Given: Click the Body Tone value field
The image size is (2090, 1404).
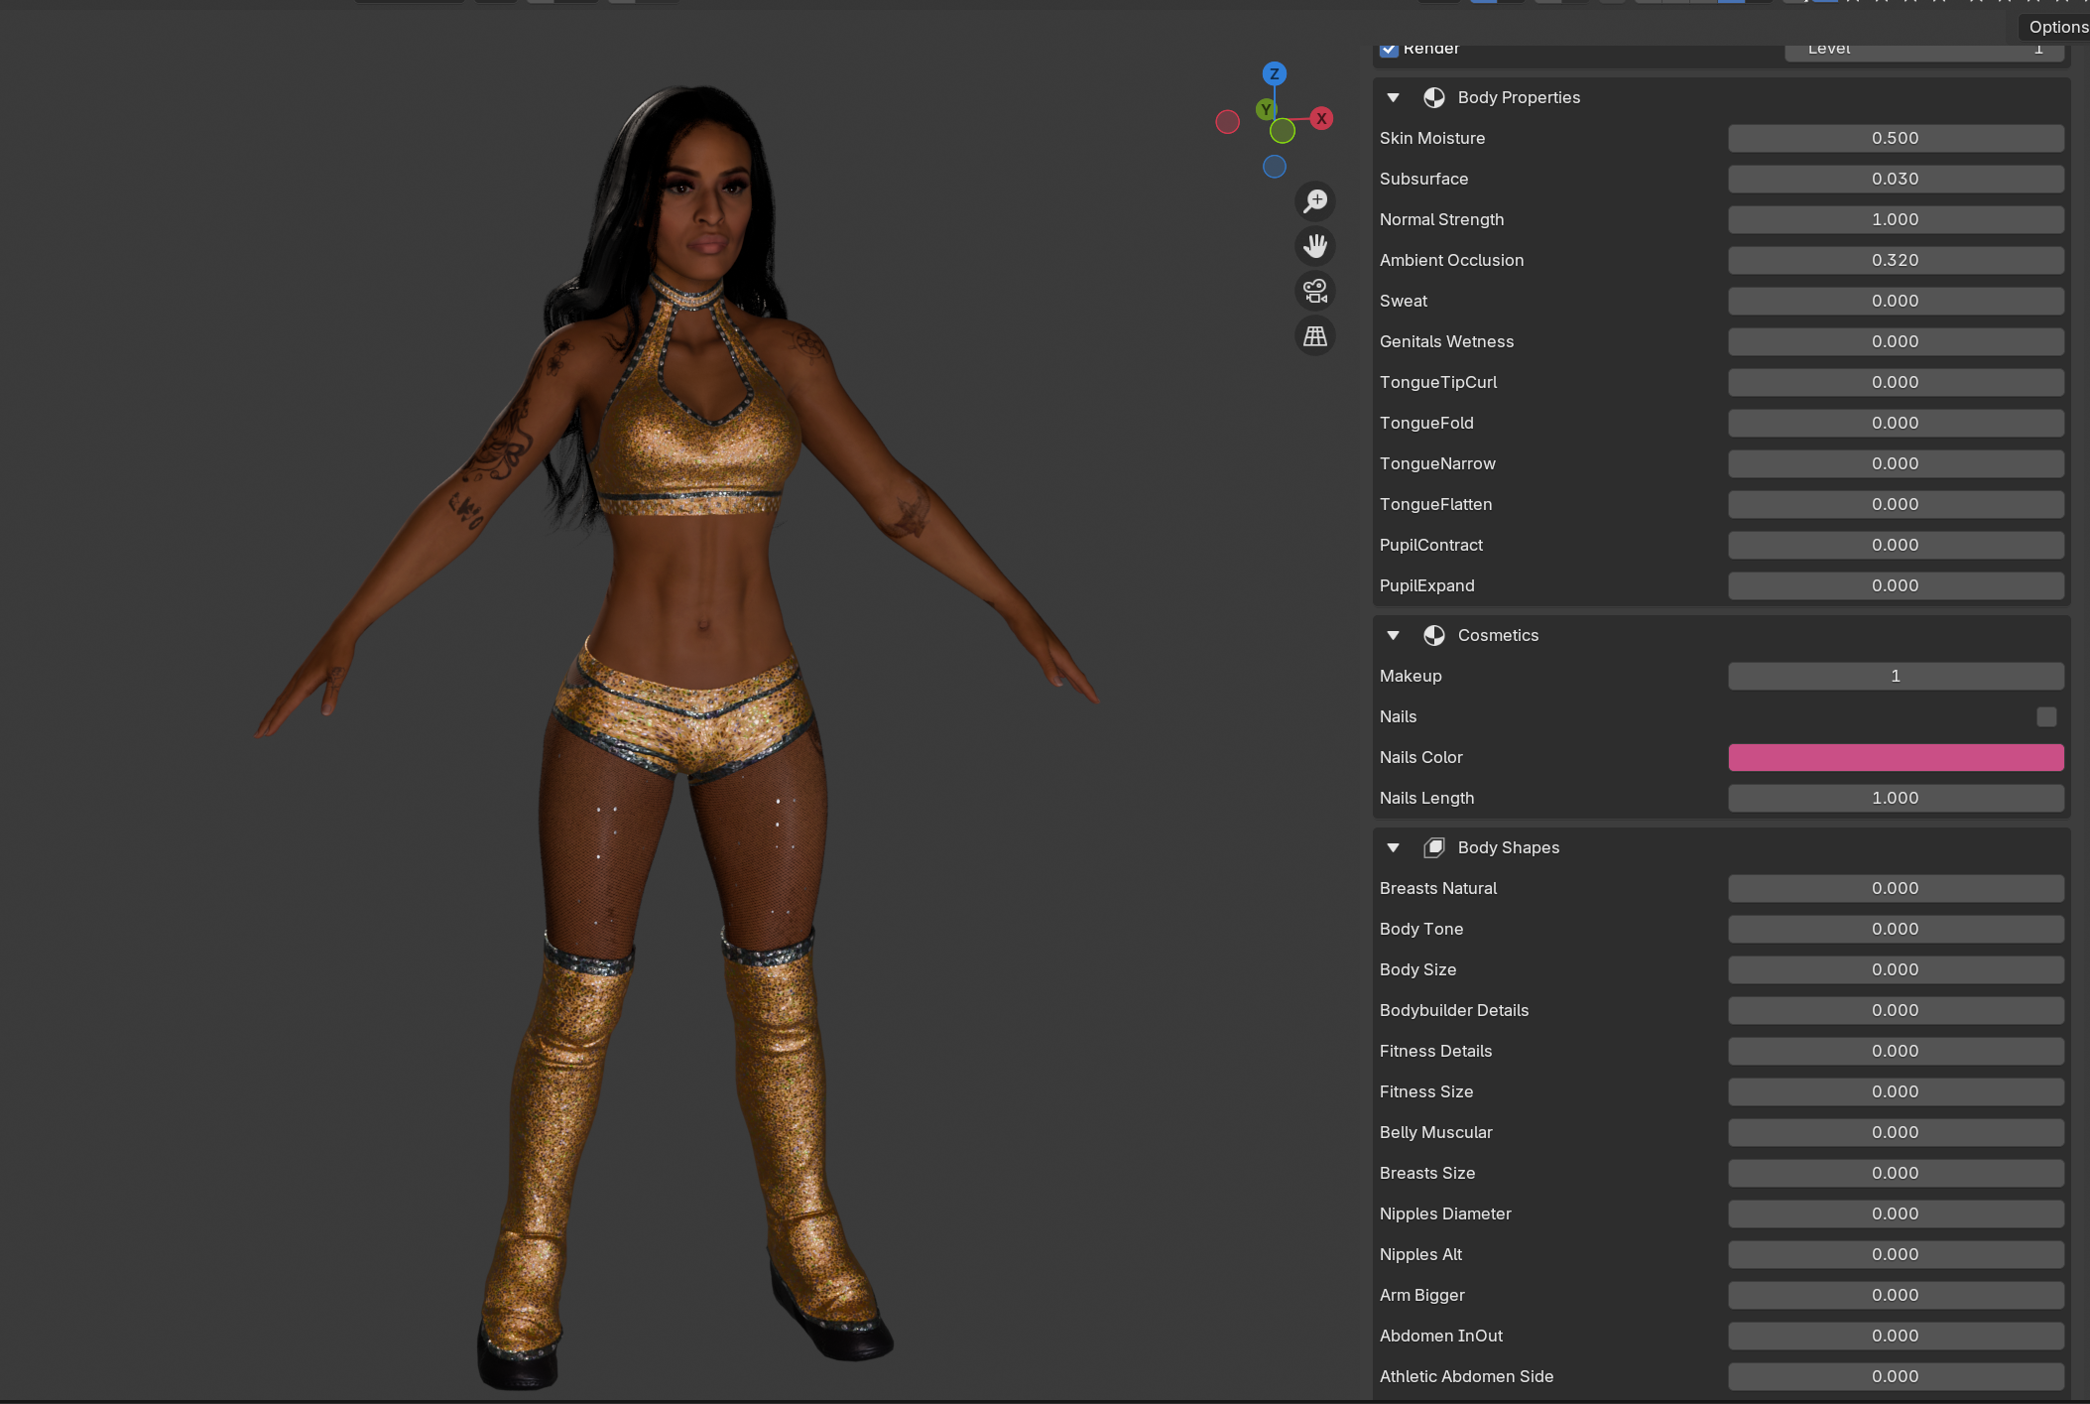Looking at the screenshot, I should (1896, 929).
